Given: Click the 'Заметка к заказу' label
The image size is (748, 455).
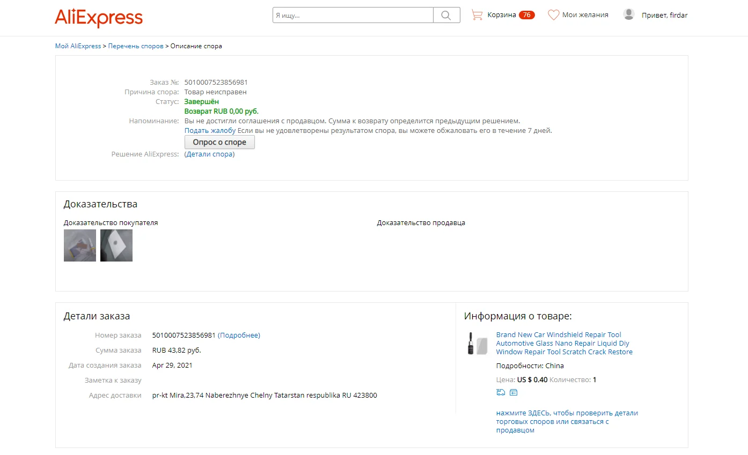Looking at the screenshot, I should click(113, 381).
